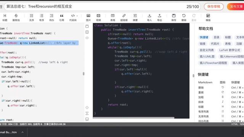The height and width of the screenshot is (137, 244).
Task: Click 'return root;' in the preview code
Action: 118,105
